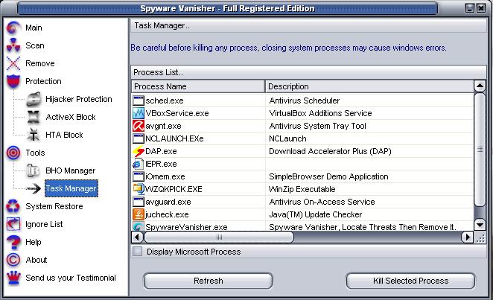Click the BHO Manager icon
Viewport: 493px width, 300px height.
34,170
